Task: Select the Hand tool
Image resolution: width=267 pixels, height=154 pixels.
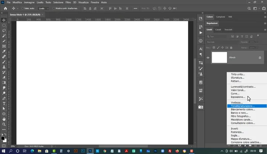Action: pos(4,119)
